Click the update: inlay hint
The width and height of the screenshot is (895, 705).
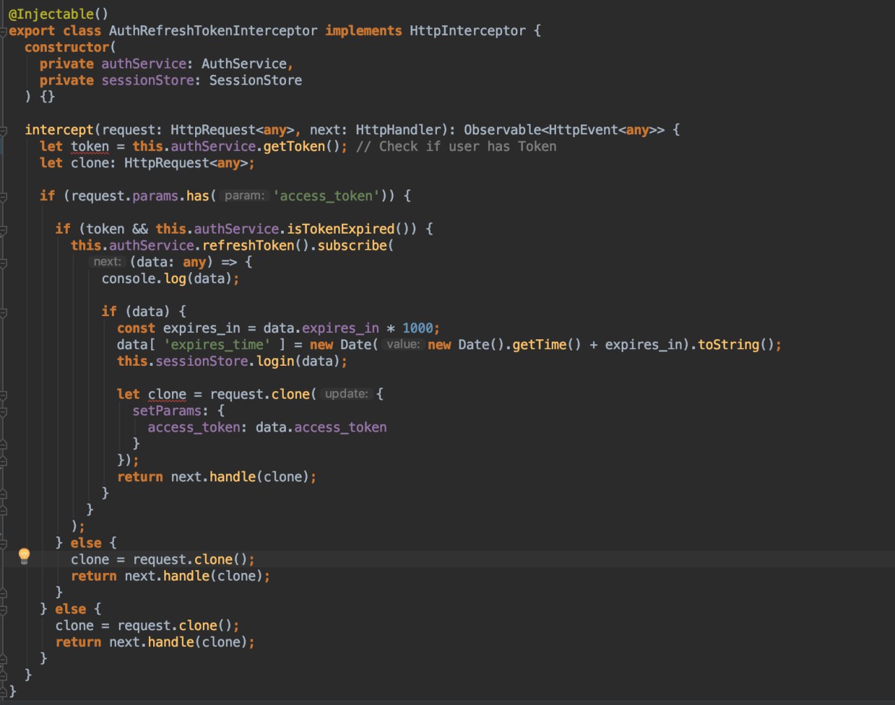coord(346,394)
